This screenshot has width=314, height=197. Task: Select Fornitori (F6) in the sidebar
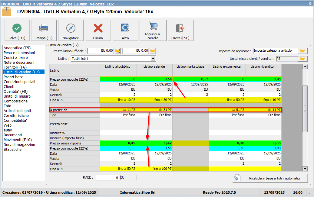[x=15, y=67]
